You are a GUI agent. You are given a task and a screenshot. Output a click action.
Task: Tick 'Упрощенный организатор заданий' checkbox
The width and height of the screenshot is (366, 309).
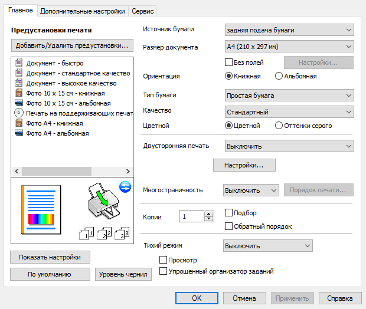pos(163,271)
